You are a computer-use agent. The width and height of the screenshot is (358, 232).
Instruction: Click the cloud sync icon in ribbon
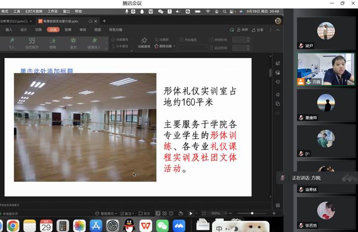[232, 30]
